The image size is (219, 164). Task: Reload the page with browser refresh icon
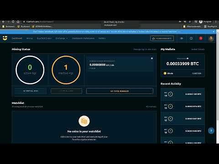[x=13, y=22]
